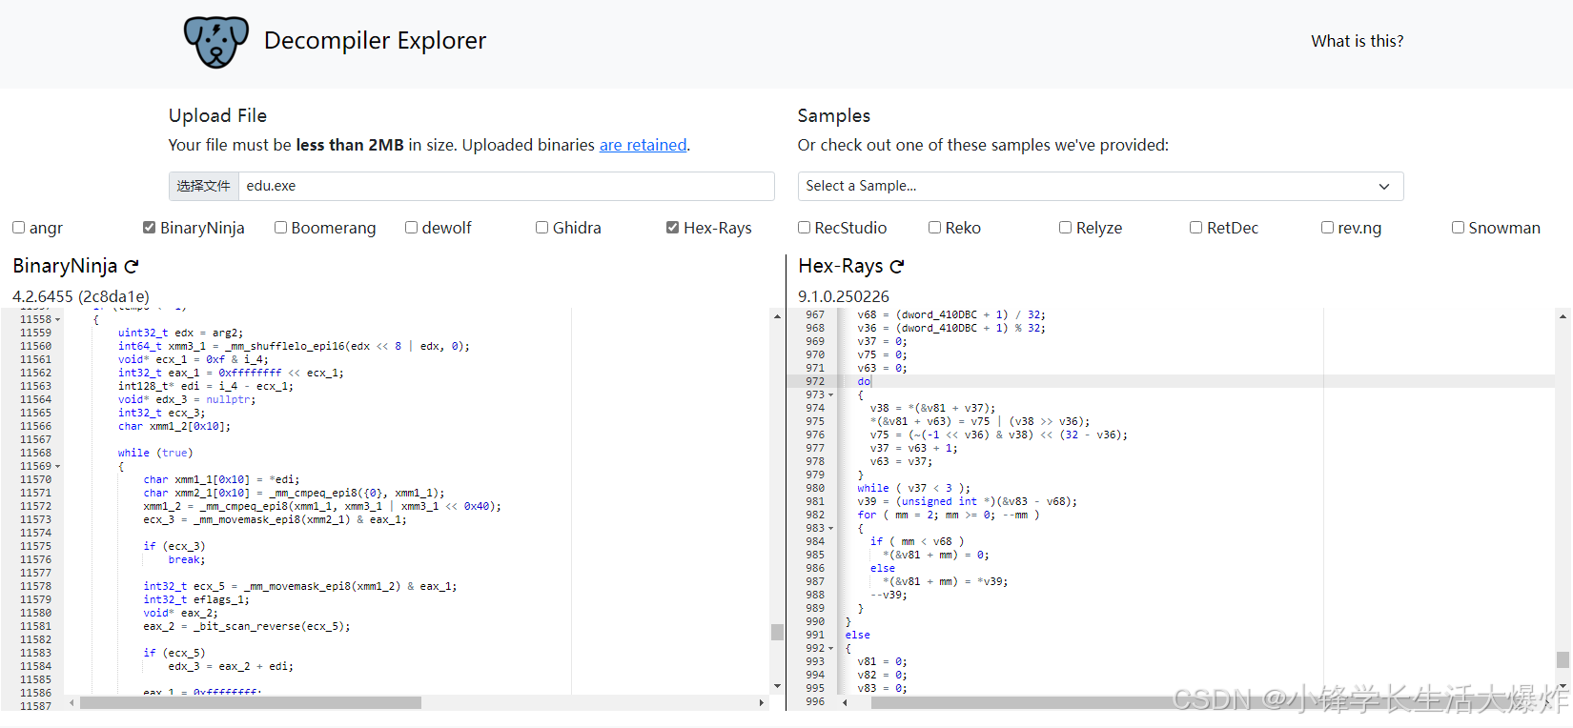
Task: Click BinaryNinja scroll up arrow
Action: [777, 315]
